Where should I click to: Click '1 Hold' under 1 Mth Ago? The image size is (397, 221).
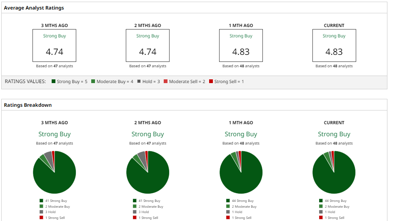click(237, 212)
